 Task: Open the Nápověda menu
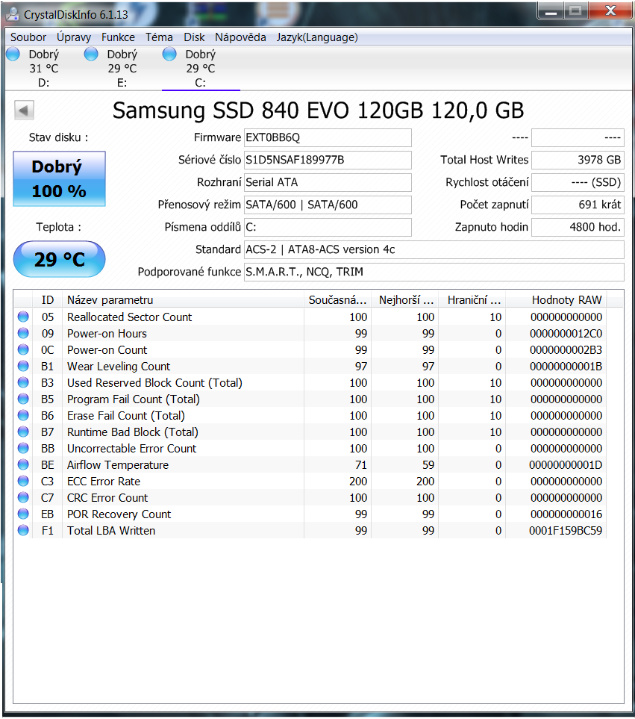(x=240, y=37)
